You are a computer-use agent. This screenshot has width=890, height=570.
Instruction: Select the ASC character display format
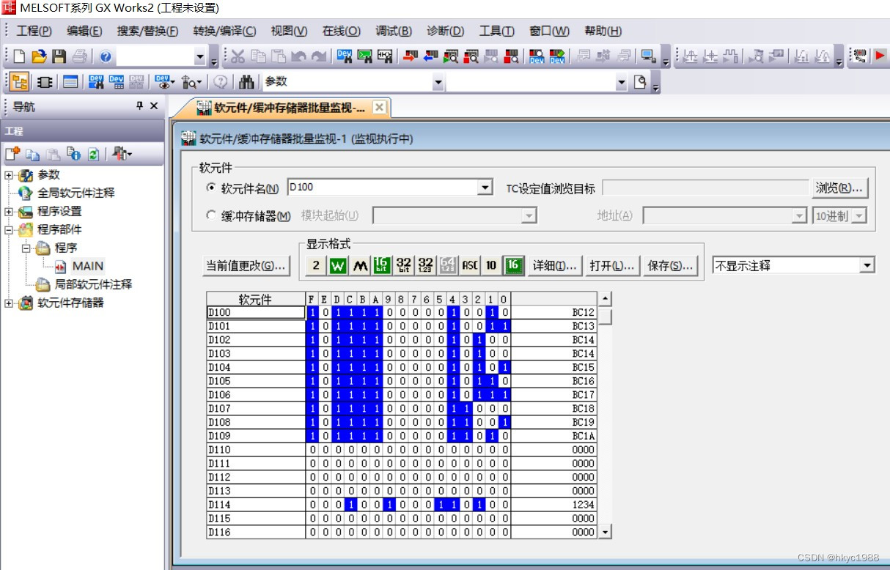point(470,265)
